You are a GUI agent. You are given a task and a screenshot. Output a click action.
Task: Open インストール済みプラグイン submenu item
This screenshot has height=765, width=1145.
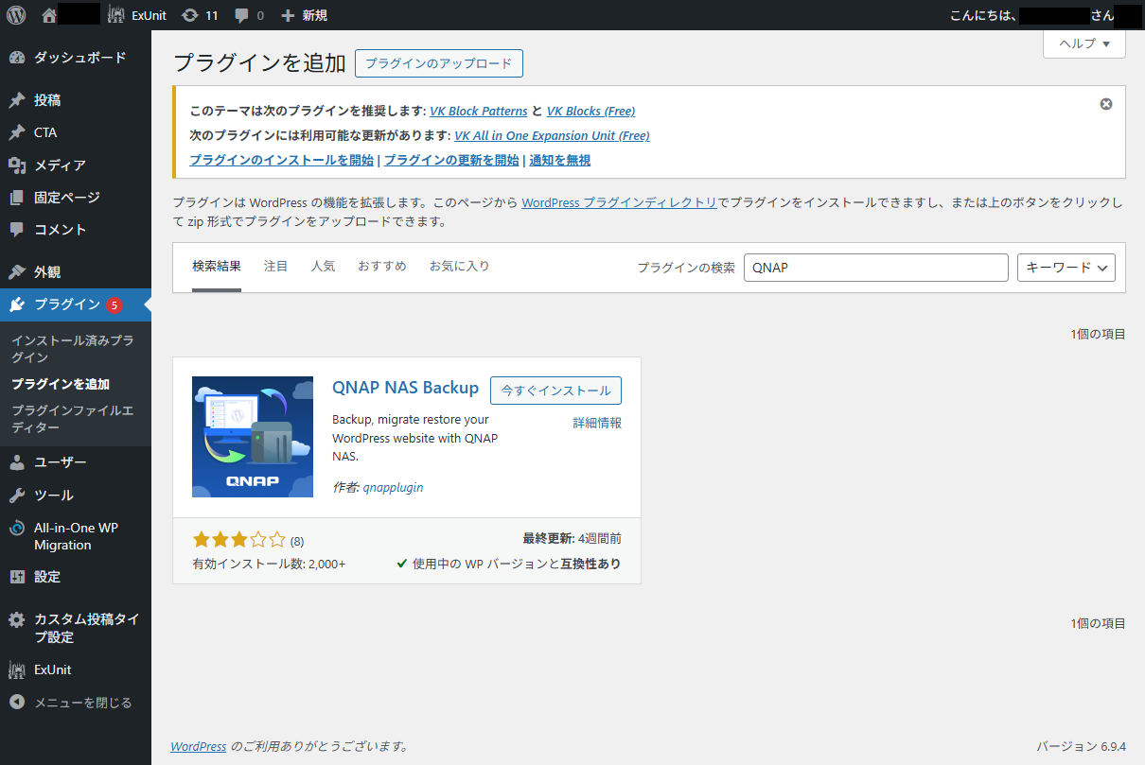(x=76, y=348)
